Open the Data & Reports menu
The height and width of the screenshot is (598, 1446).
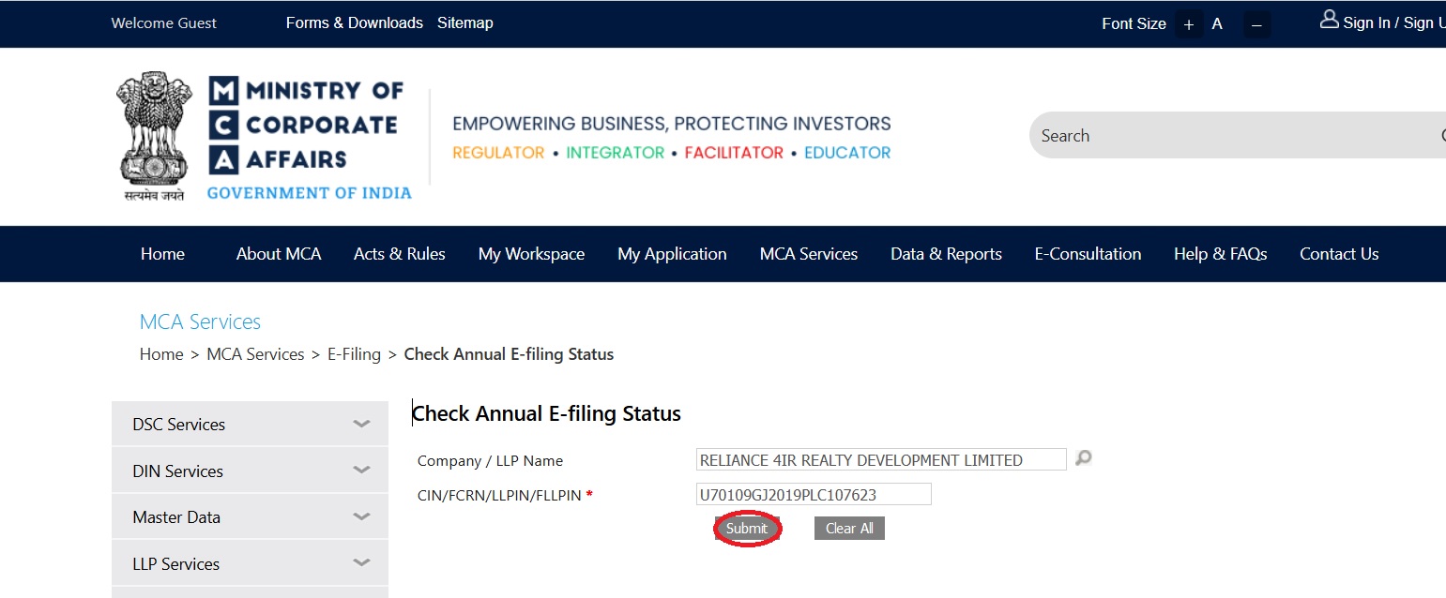(946, 254)
